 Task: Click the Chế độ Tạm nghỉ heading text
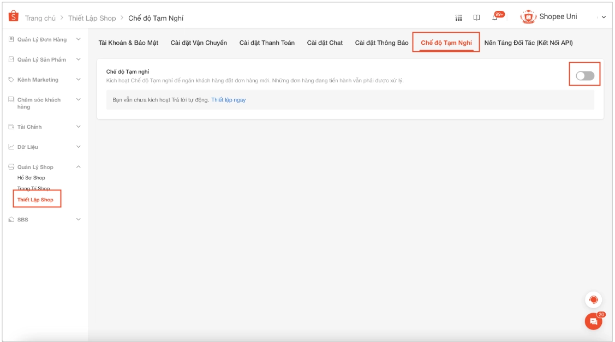[128, 72]
